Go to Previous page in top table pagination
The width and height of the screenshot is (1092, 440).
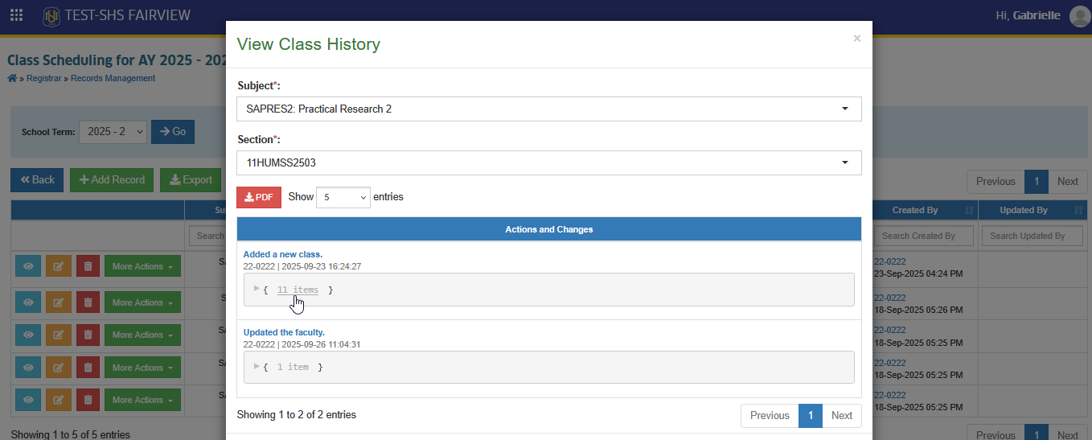[x=996, y=182]
